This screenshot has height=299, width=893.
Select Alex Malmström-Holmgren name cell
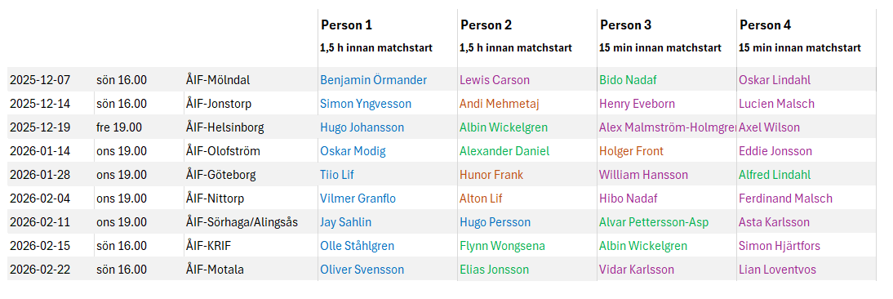pyautogui.click(x=666, y=127)
